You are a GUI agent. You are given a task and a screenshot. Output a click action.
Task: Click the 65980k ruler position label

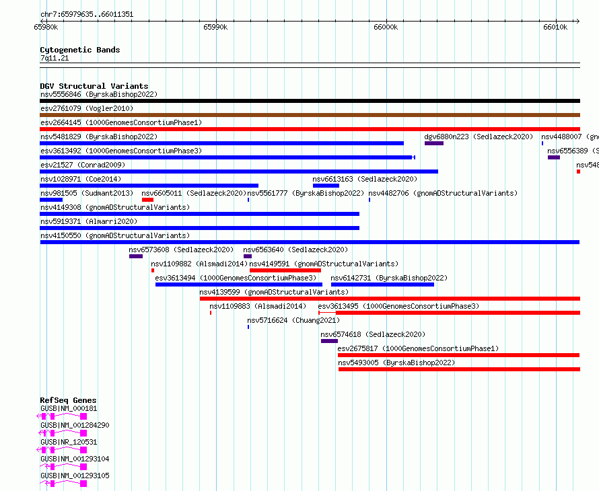pos(46,27)
